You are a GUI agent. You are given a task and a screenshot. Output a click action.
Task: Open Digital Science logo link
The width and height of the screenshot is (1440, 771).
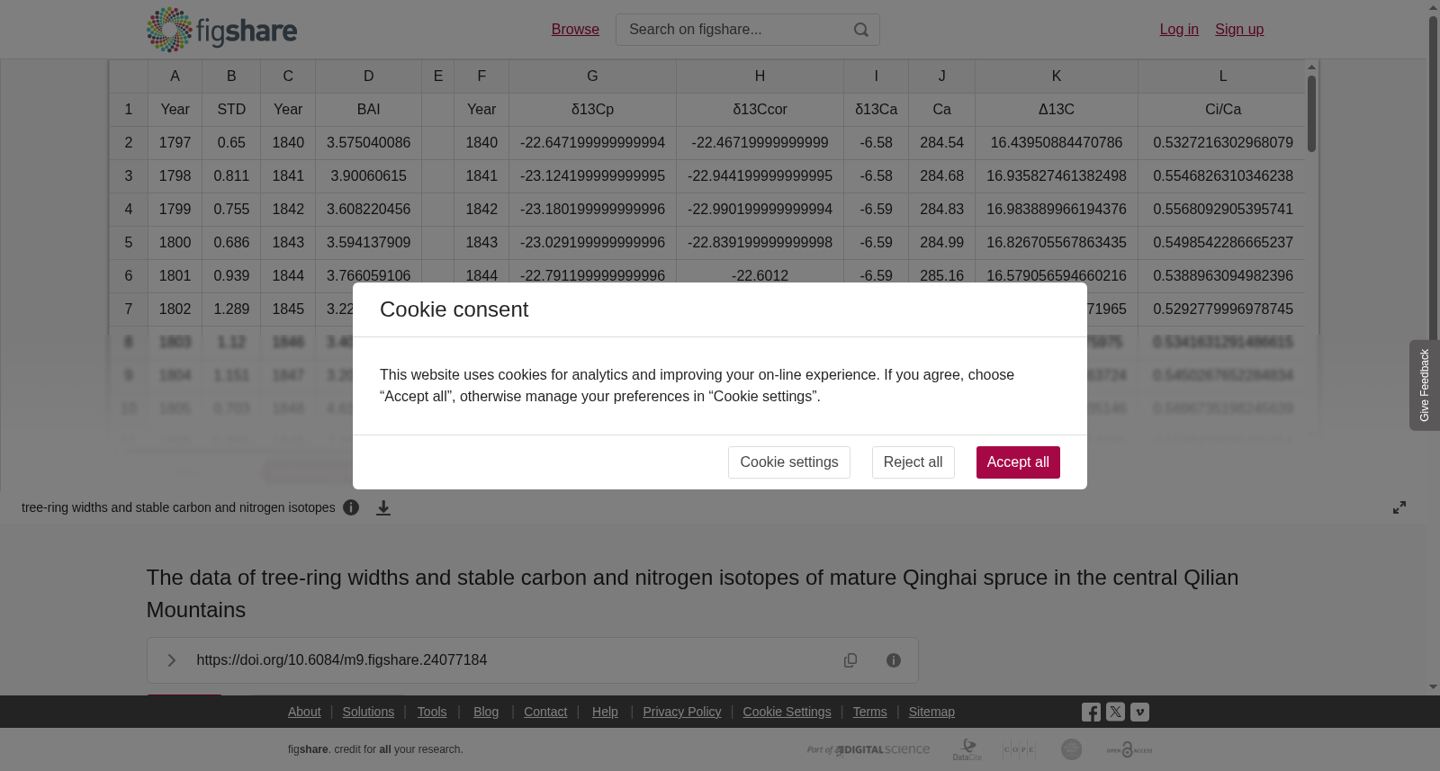tap(868, 749)
